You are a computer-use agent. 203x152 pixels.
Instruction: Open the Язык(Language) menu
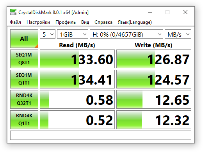(x=135, y=22)
